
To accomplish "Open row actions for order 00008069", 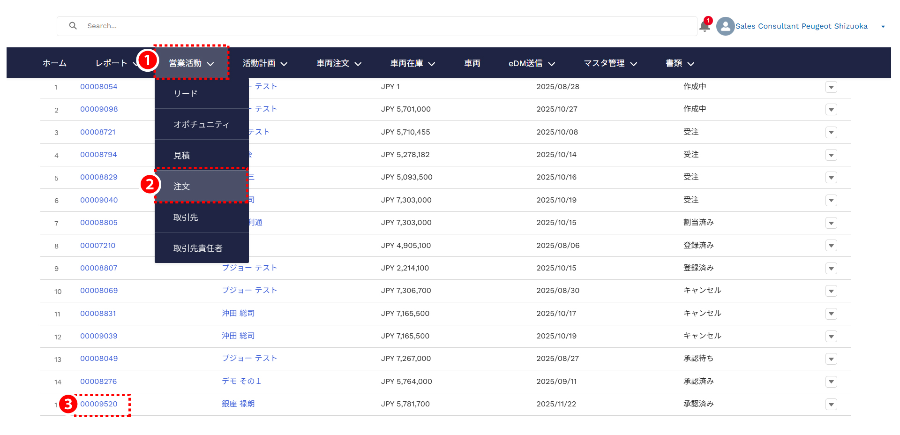I will pos(831,291).
